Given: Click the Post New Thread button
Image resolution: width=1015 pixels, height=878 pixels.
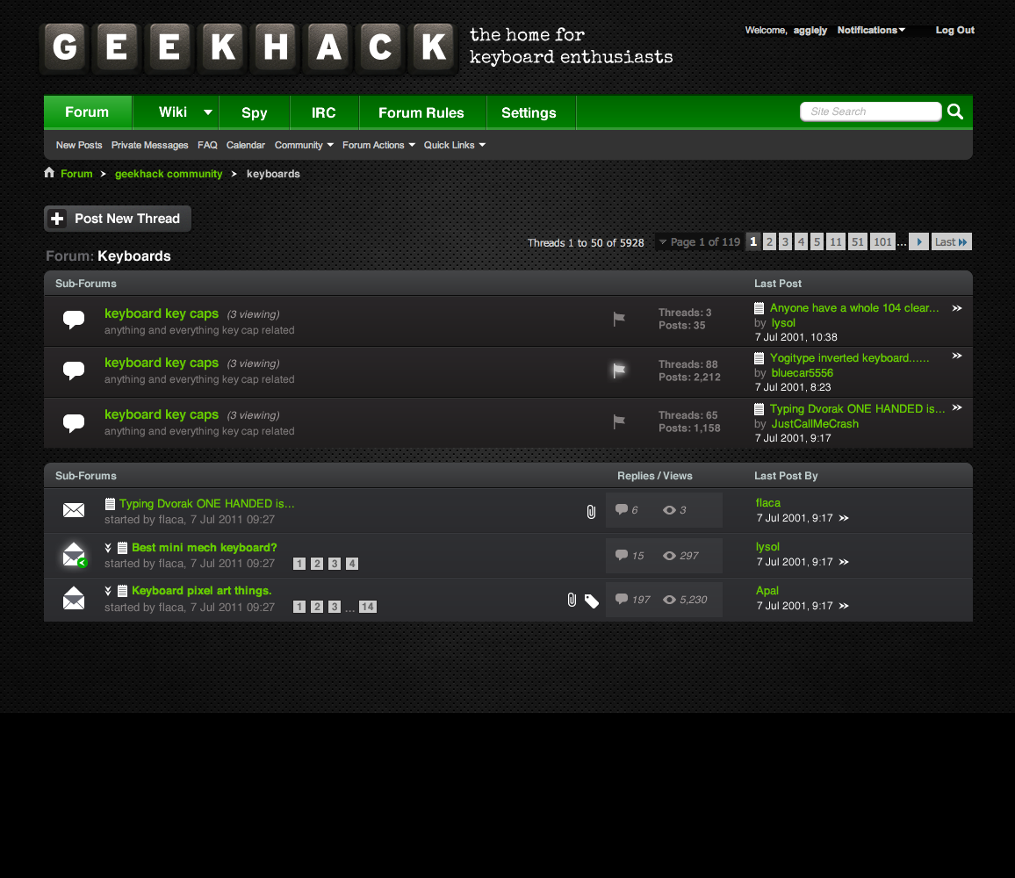Looking at the screenshot, I should coord(118,219).
